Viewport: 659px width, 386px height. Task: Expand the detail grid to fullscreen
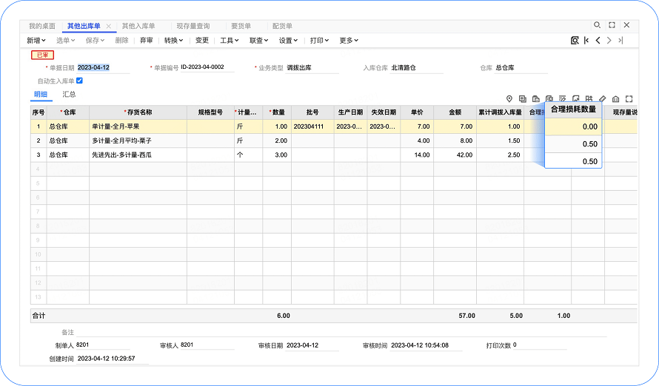click(x=629, y=98)
